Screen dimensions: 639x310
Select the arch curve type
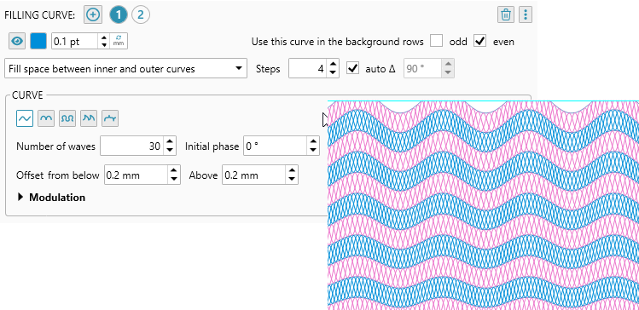click(x=46, y=118)
